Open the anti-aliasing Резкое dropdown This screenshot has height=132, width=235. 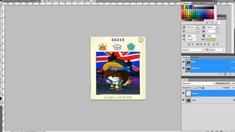(x=217, y=50)
